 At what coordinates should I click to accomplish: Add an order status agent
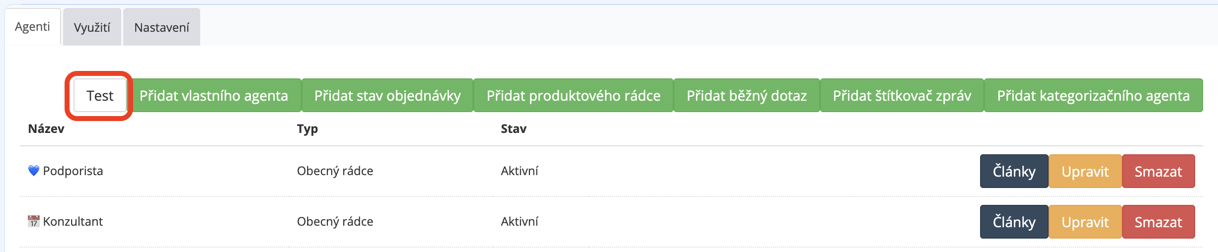click(387, 95)
